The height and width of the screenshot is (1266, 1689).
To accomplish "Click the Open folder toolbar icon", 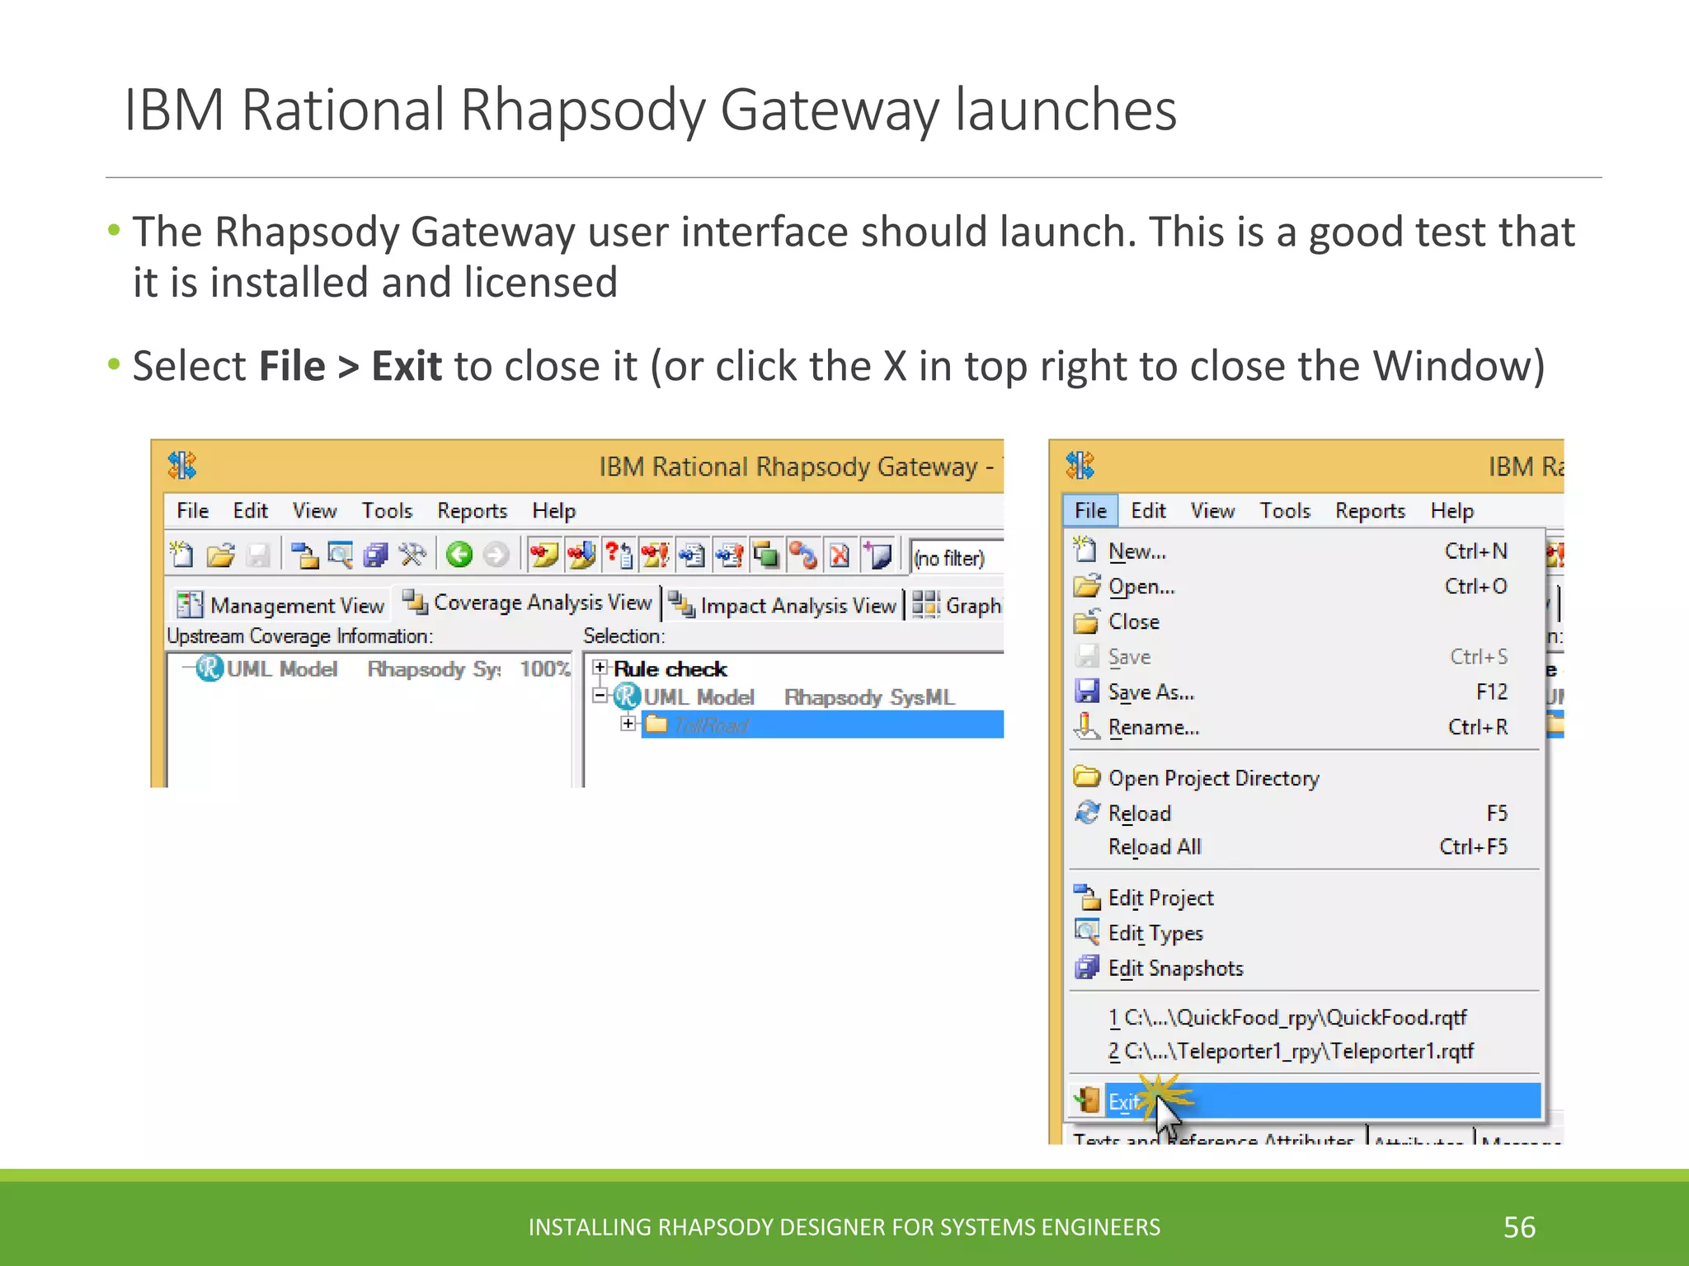I will click(220, 555).
